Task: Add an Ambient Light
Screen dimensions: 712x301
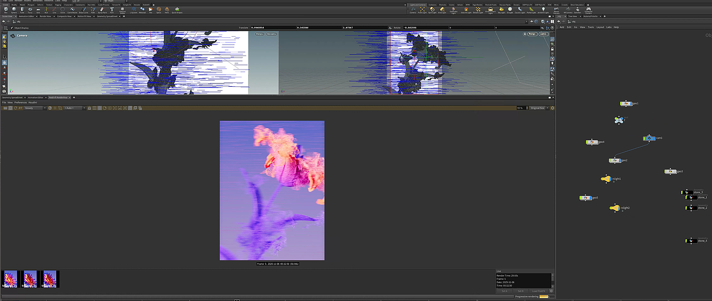Action: 543,10
